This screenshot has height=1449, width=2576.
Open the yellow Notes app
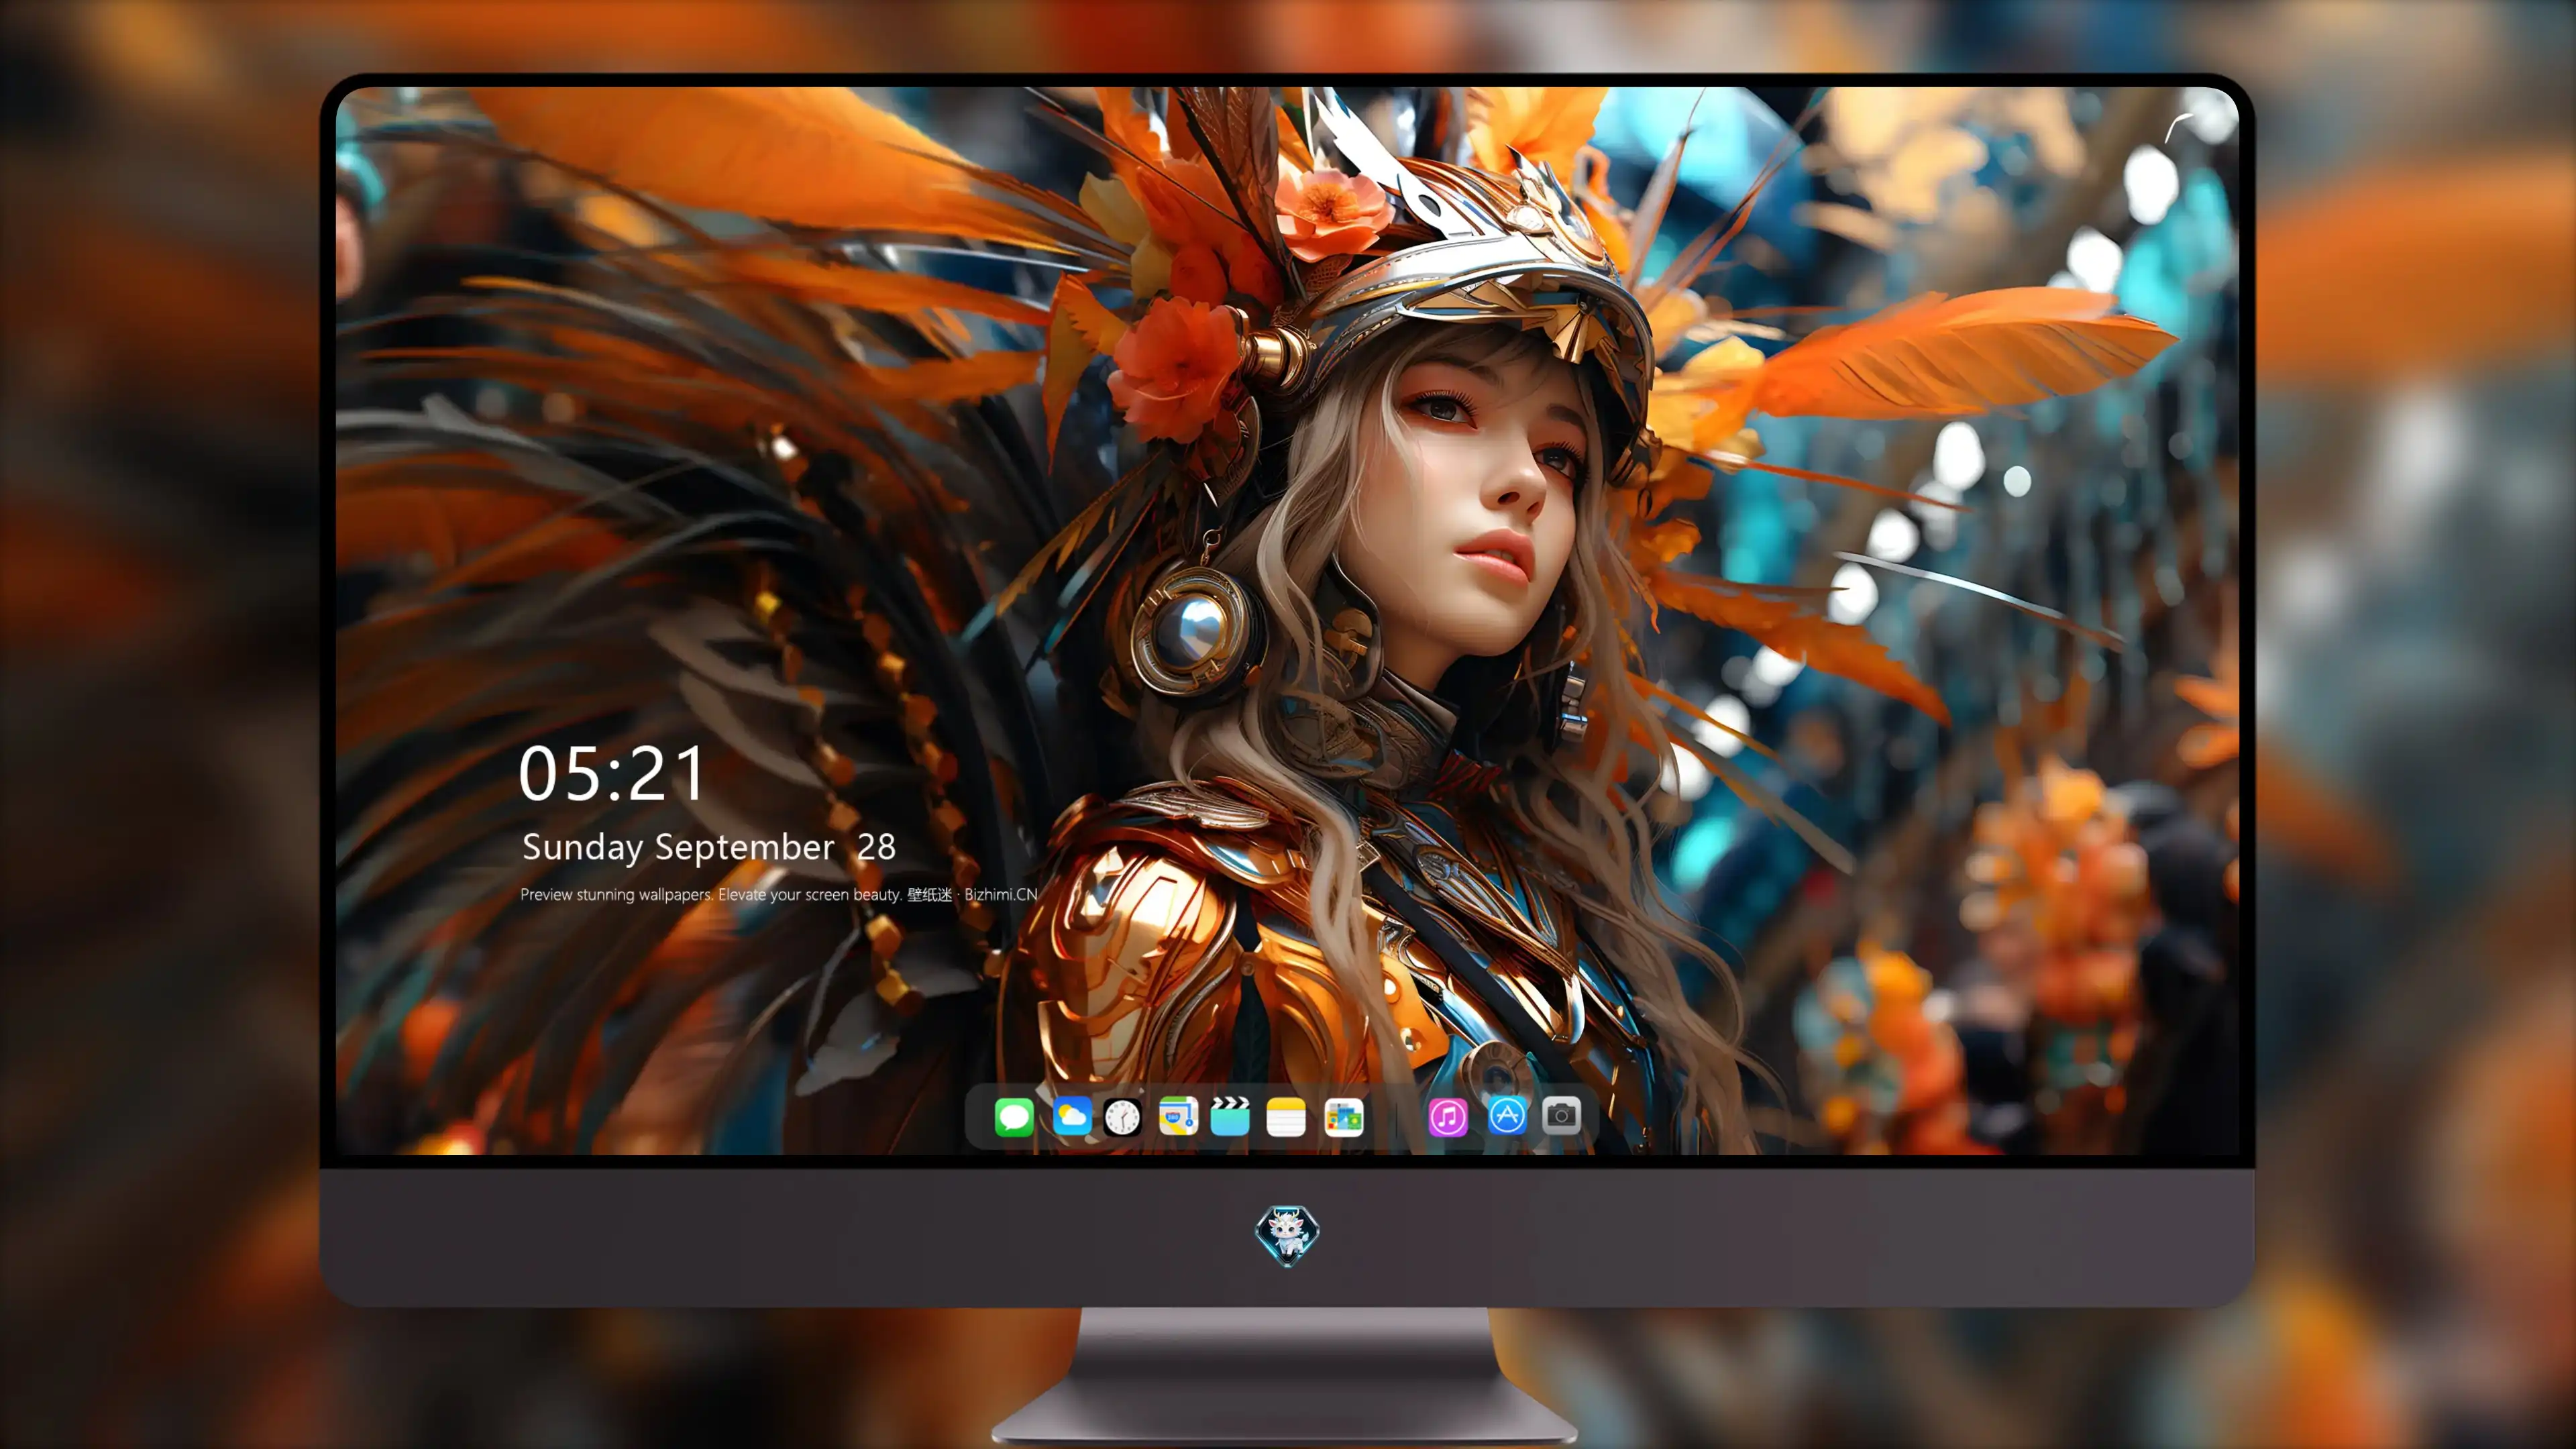click(1286, 1116)
